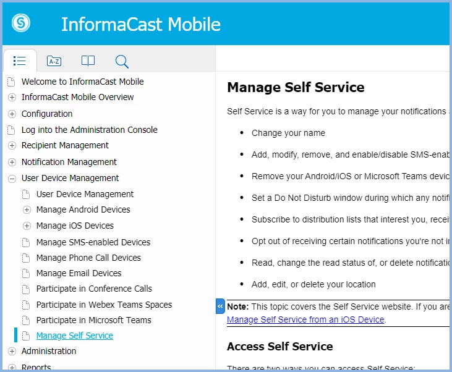Image resolution: width=452 pixels, height=372 pixels.
Task: Follow Manage Self Service from an iOS Device link
Action: coord(305,319)
